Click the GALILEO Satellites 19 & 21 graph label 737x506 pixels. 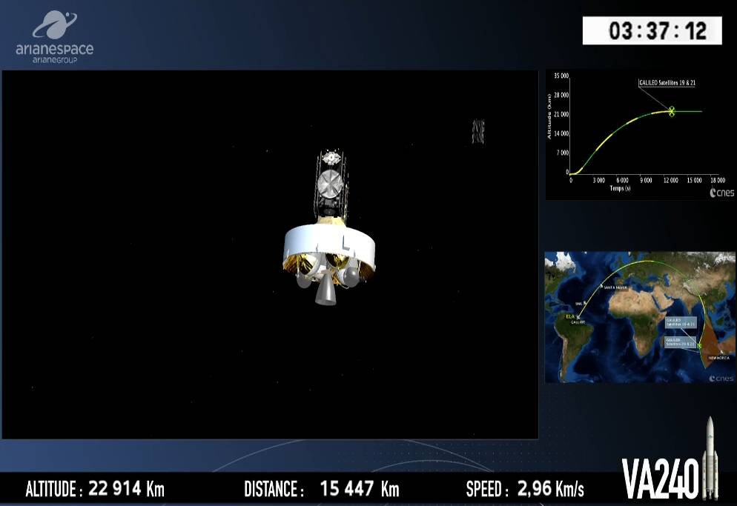click(667, 83)
